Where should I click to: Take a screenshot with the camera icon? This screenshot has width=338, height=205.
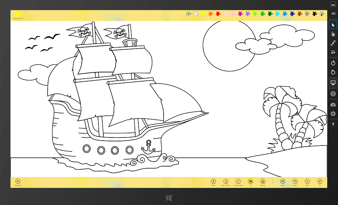coord(333,104)
